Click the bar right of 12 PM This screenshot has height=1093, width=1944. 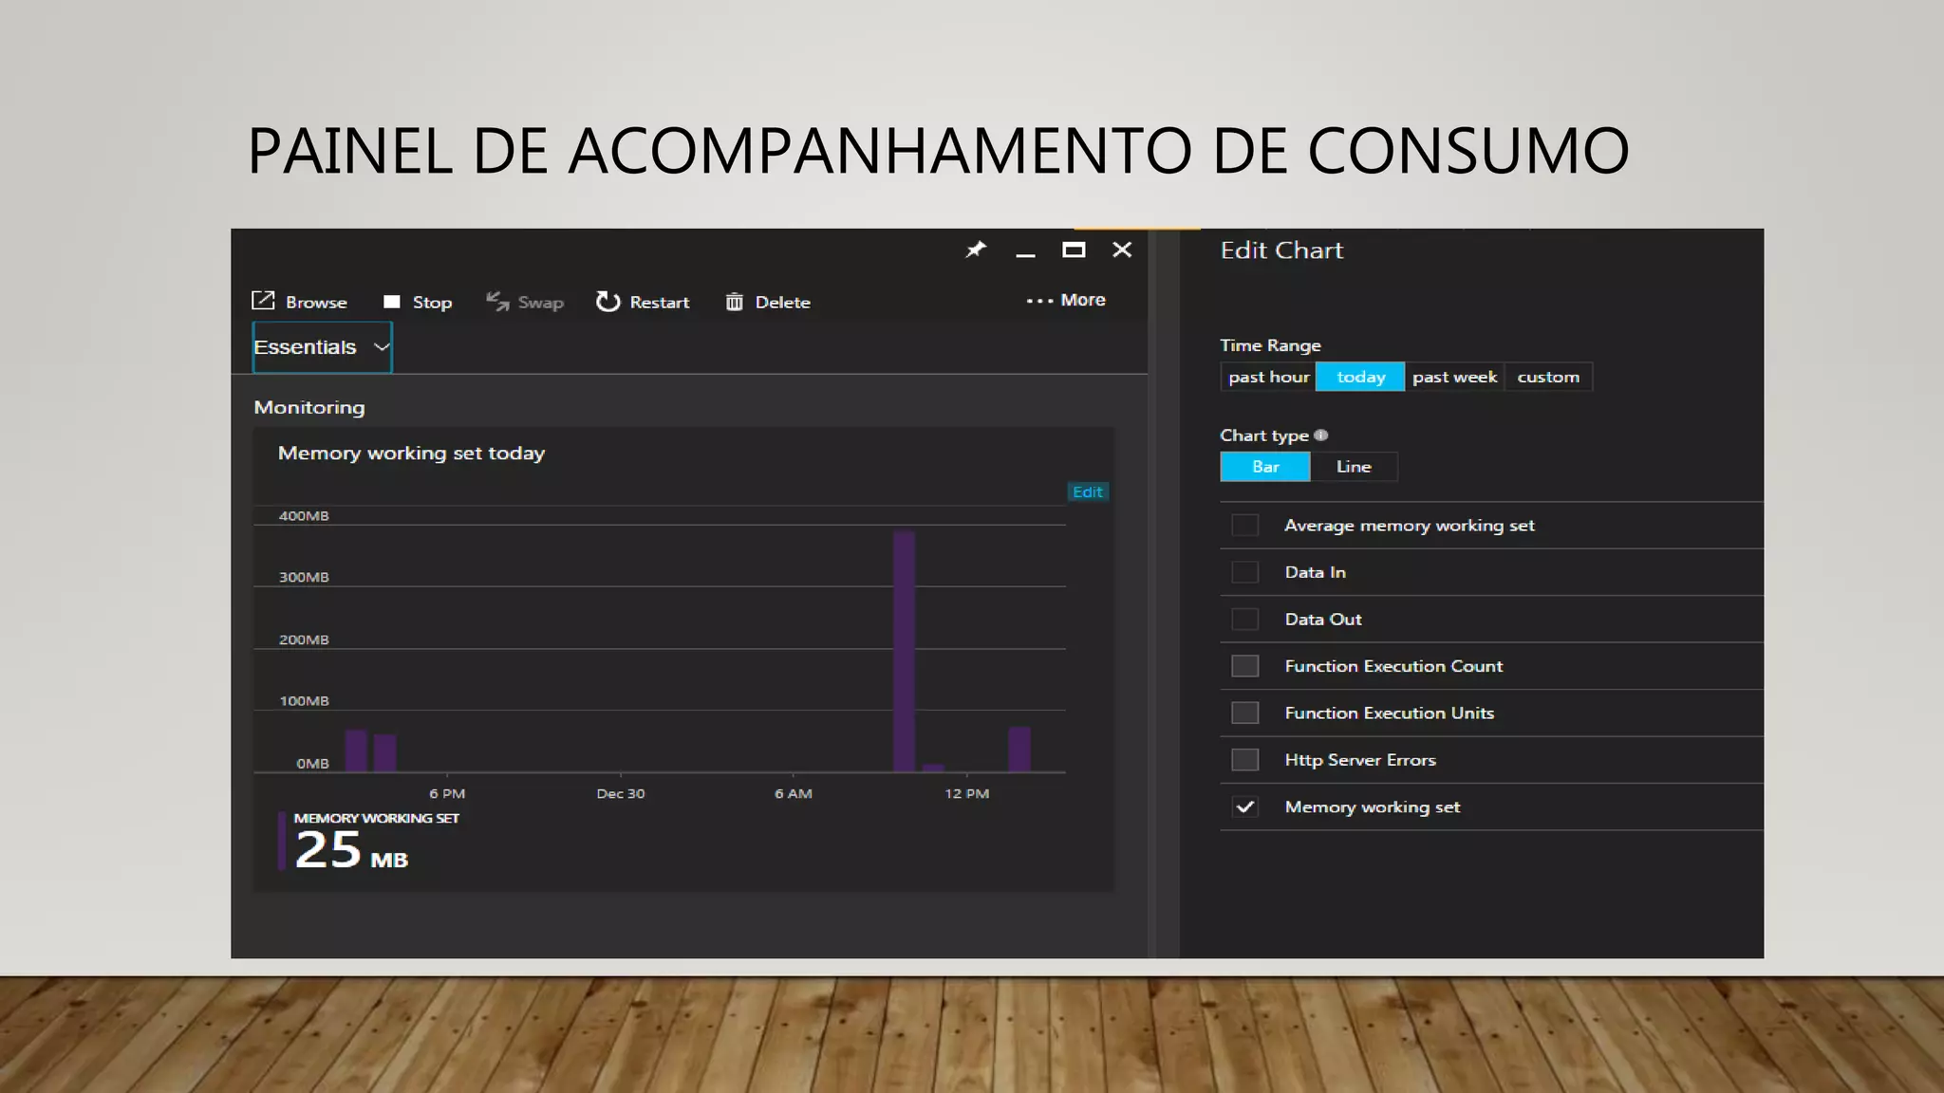[1019, 750]
